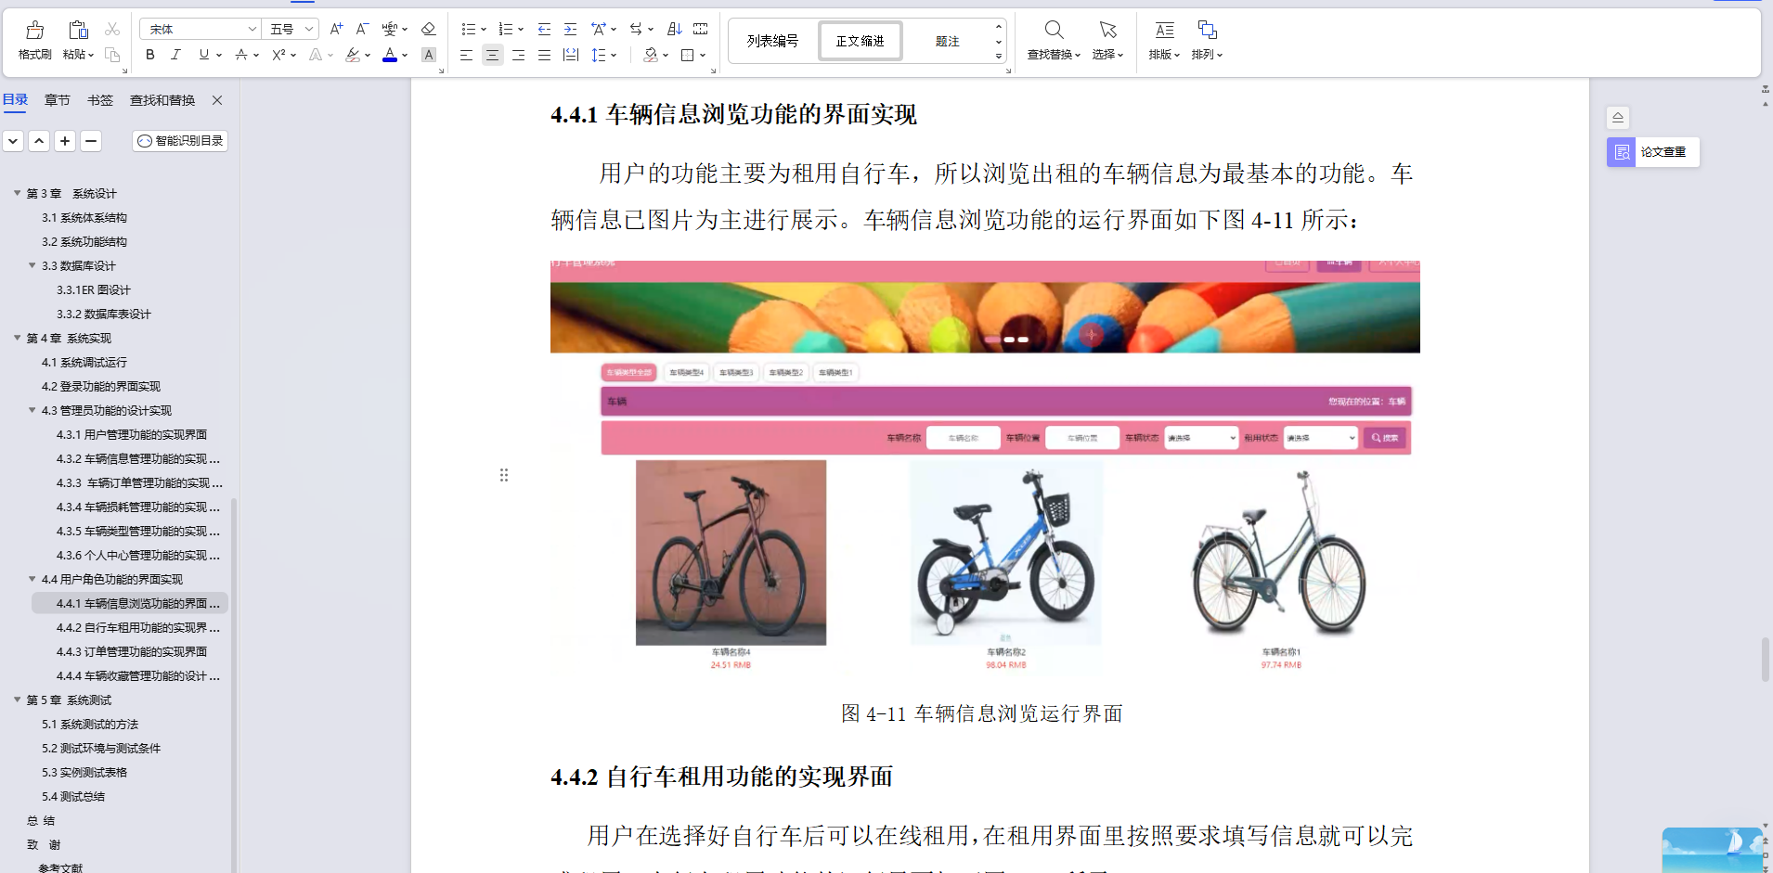The width and height of the screenshot is (1773, 873).
Task: Toggle Underline formatting
Action: click(x=204, y=55)
